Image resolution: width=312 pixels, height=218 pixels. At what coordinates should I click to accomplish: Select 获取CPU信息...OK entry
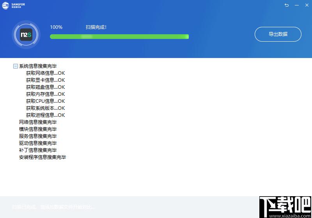click(x=45, y=101)
